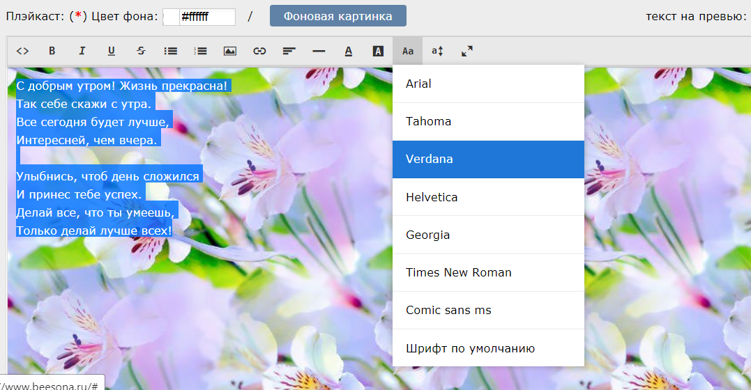Screen dimensions: 751x390
Task: Click the Фоновая картинка button
Action: point(337,16)
